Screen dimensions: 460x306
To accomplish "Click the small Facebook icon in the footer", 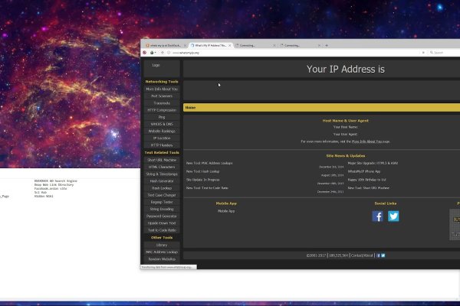I will pos(378,256).
